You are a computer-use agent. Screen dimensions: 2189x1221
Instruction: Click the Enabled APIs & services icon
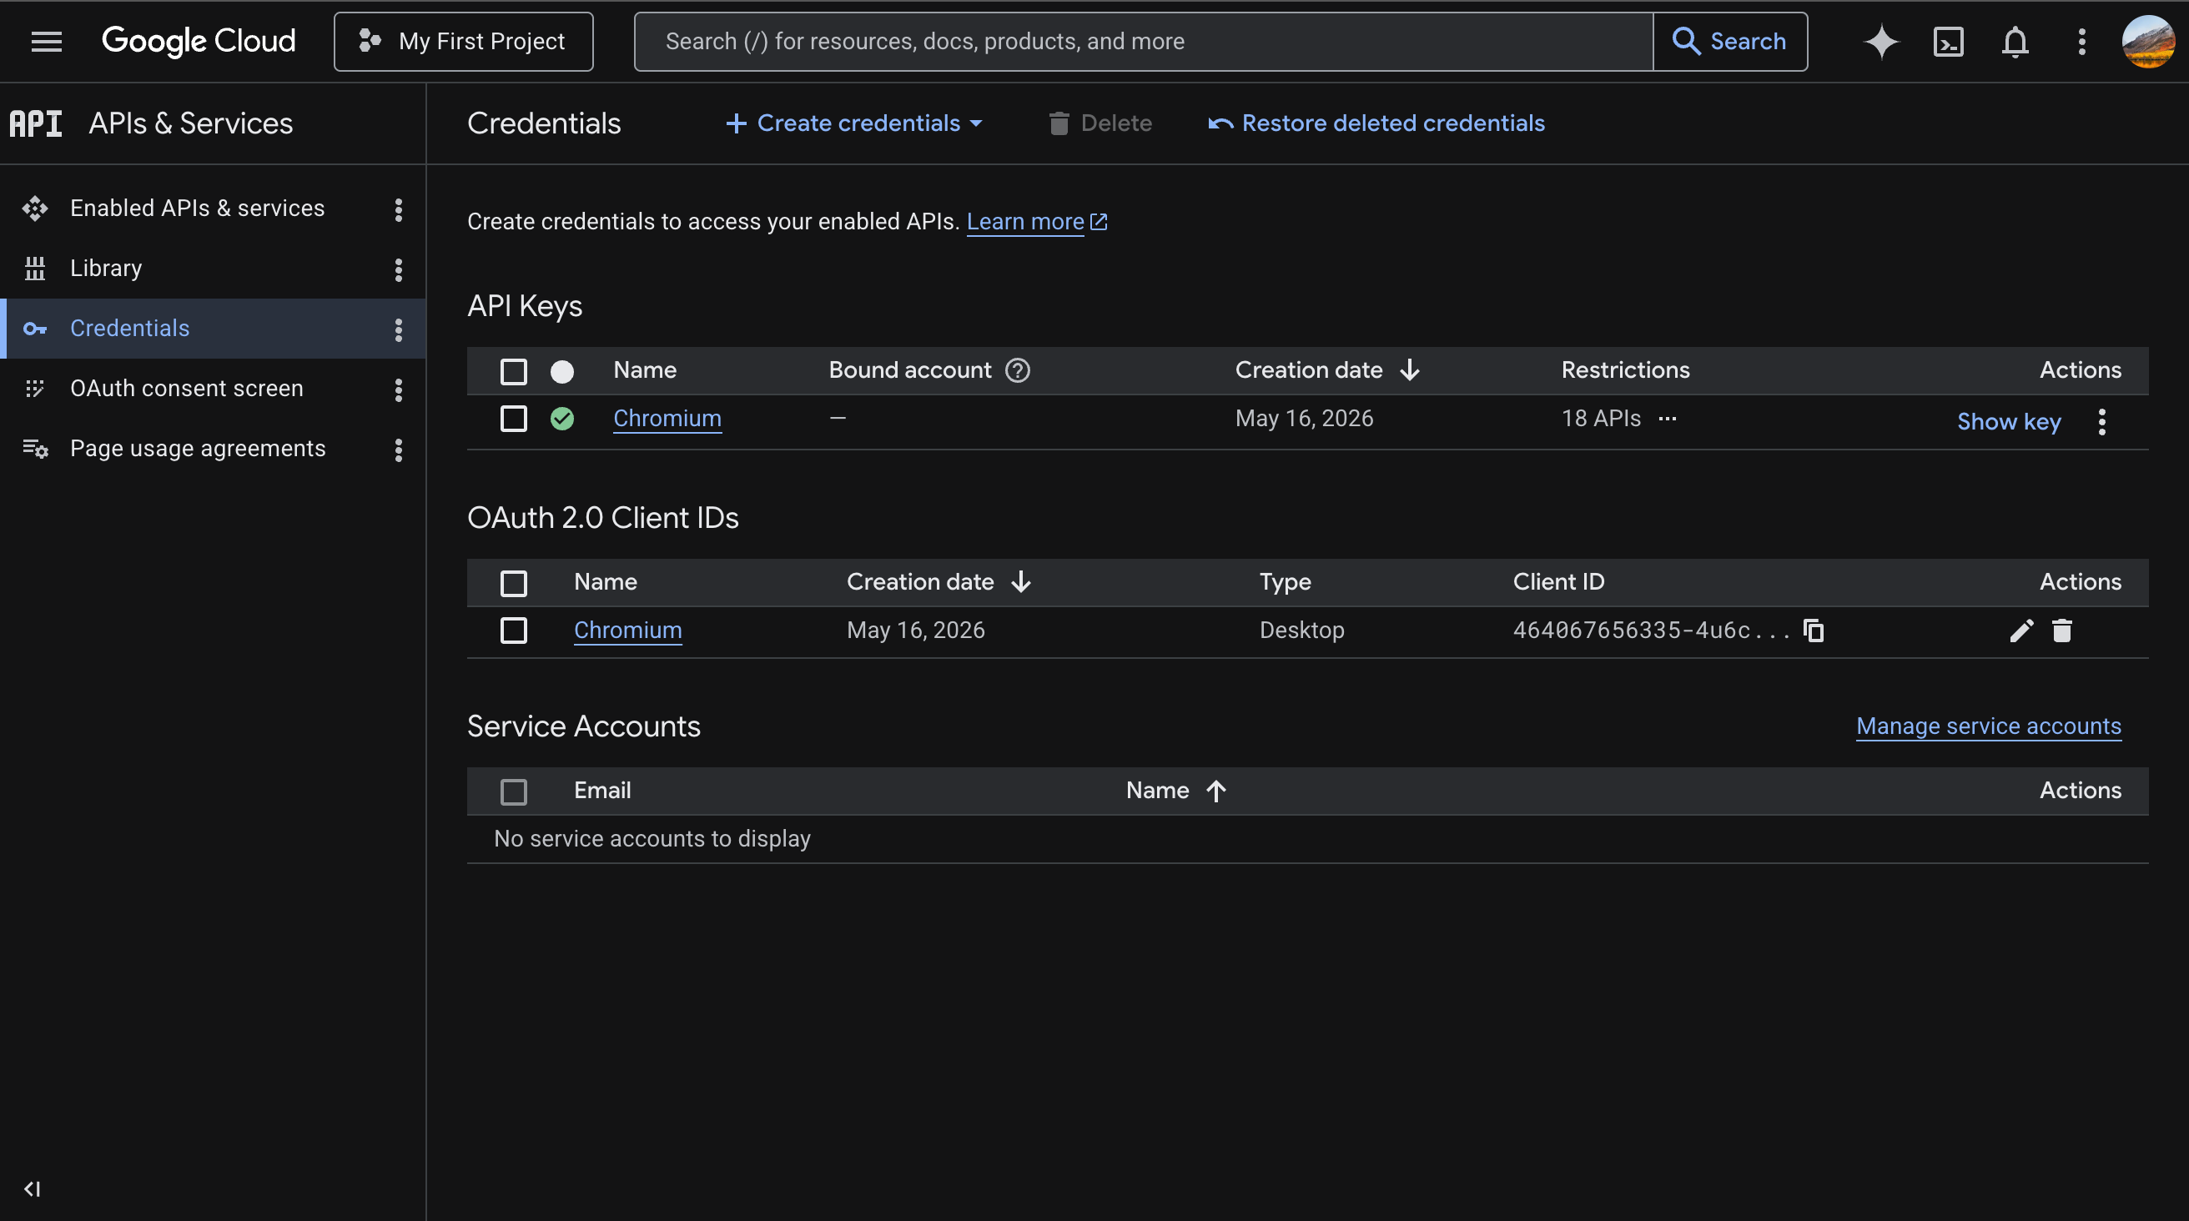pos(35,209)
